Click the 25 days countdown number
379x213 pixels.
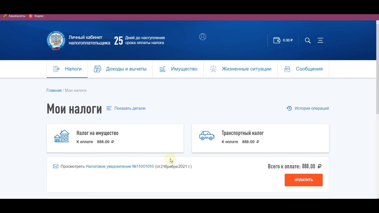118,41
